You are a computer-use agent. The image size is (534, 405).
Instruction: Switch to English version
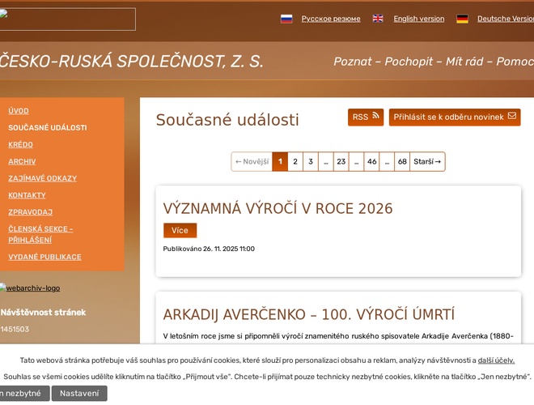tap(418, 19)
